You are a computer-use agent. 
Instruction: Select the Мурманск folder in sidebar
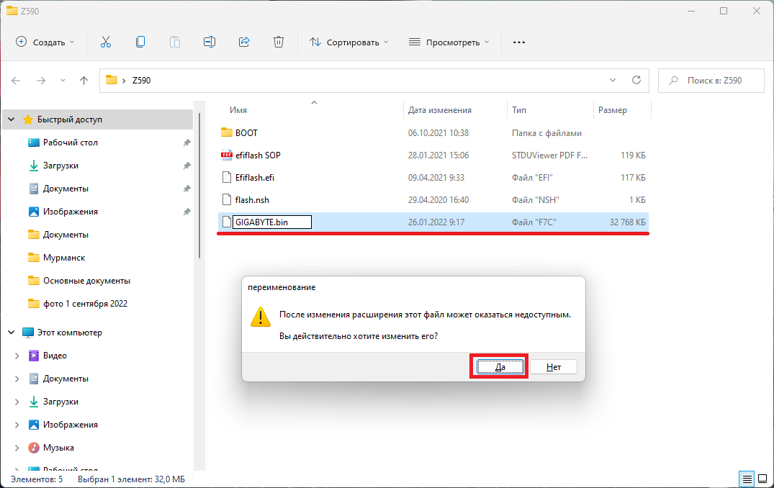pos(64,258)
